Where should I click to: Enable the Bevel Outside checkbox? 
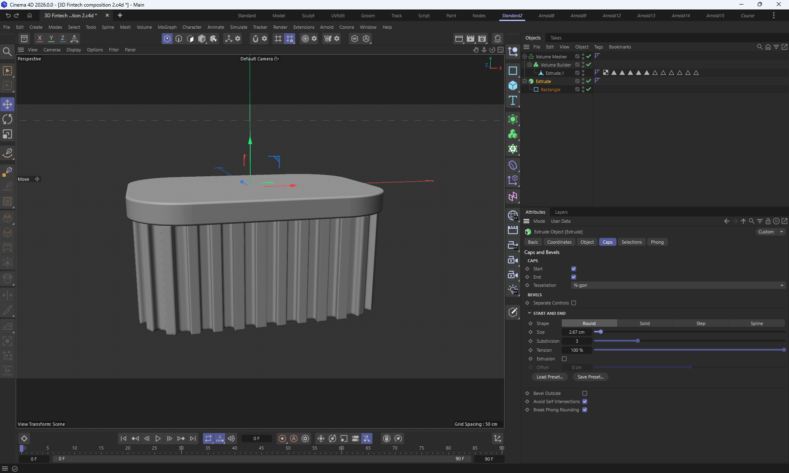click(585, 393)
